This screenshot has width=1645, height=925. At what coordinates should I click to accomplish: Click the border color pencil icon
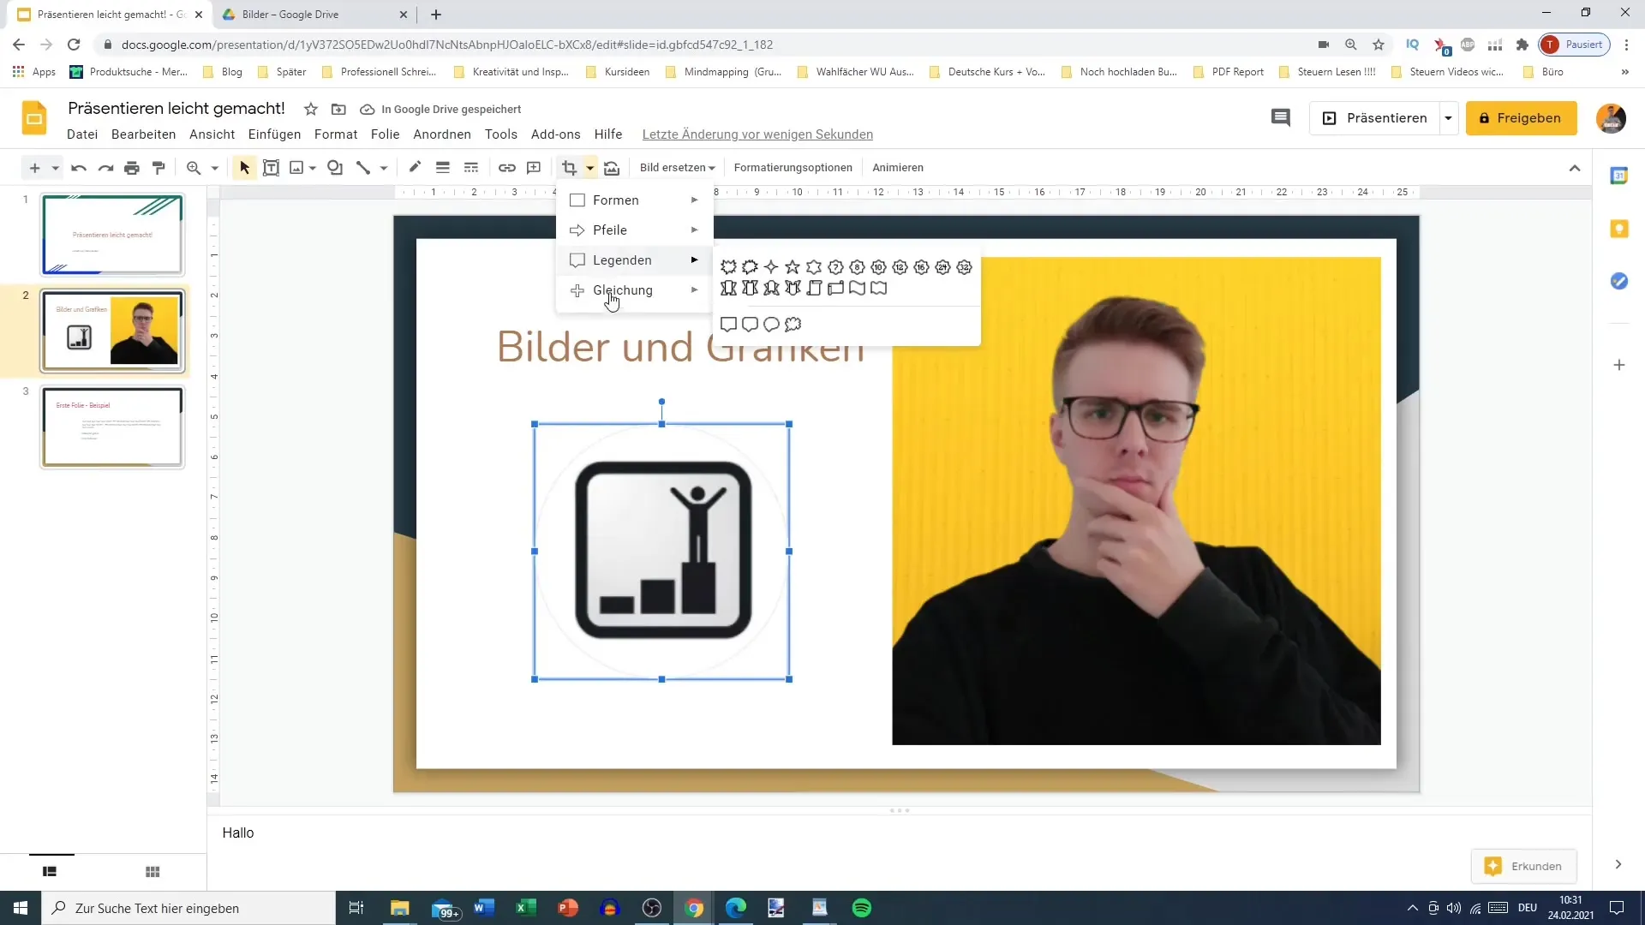tap(415, 167)
